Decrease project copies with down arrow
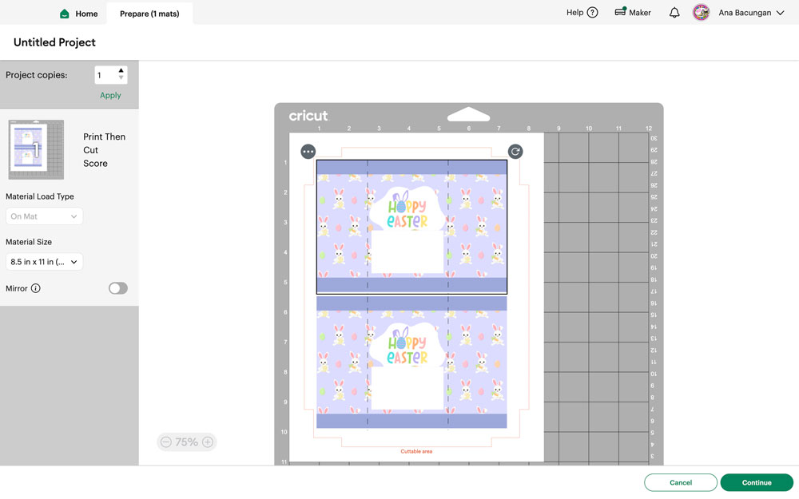Viewport: 799px width, 499px height. [x=121, y=78]
